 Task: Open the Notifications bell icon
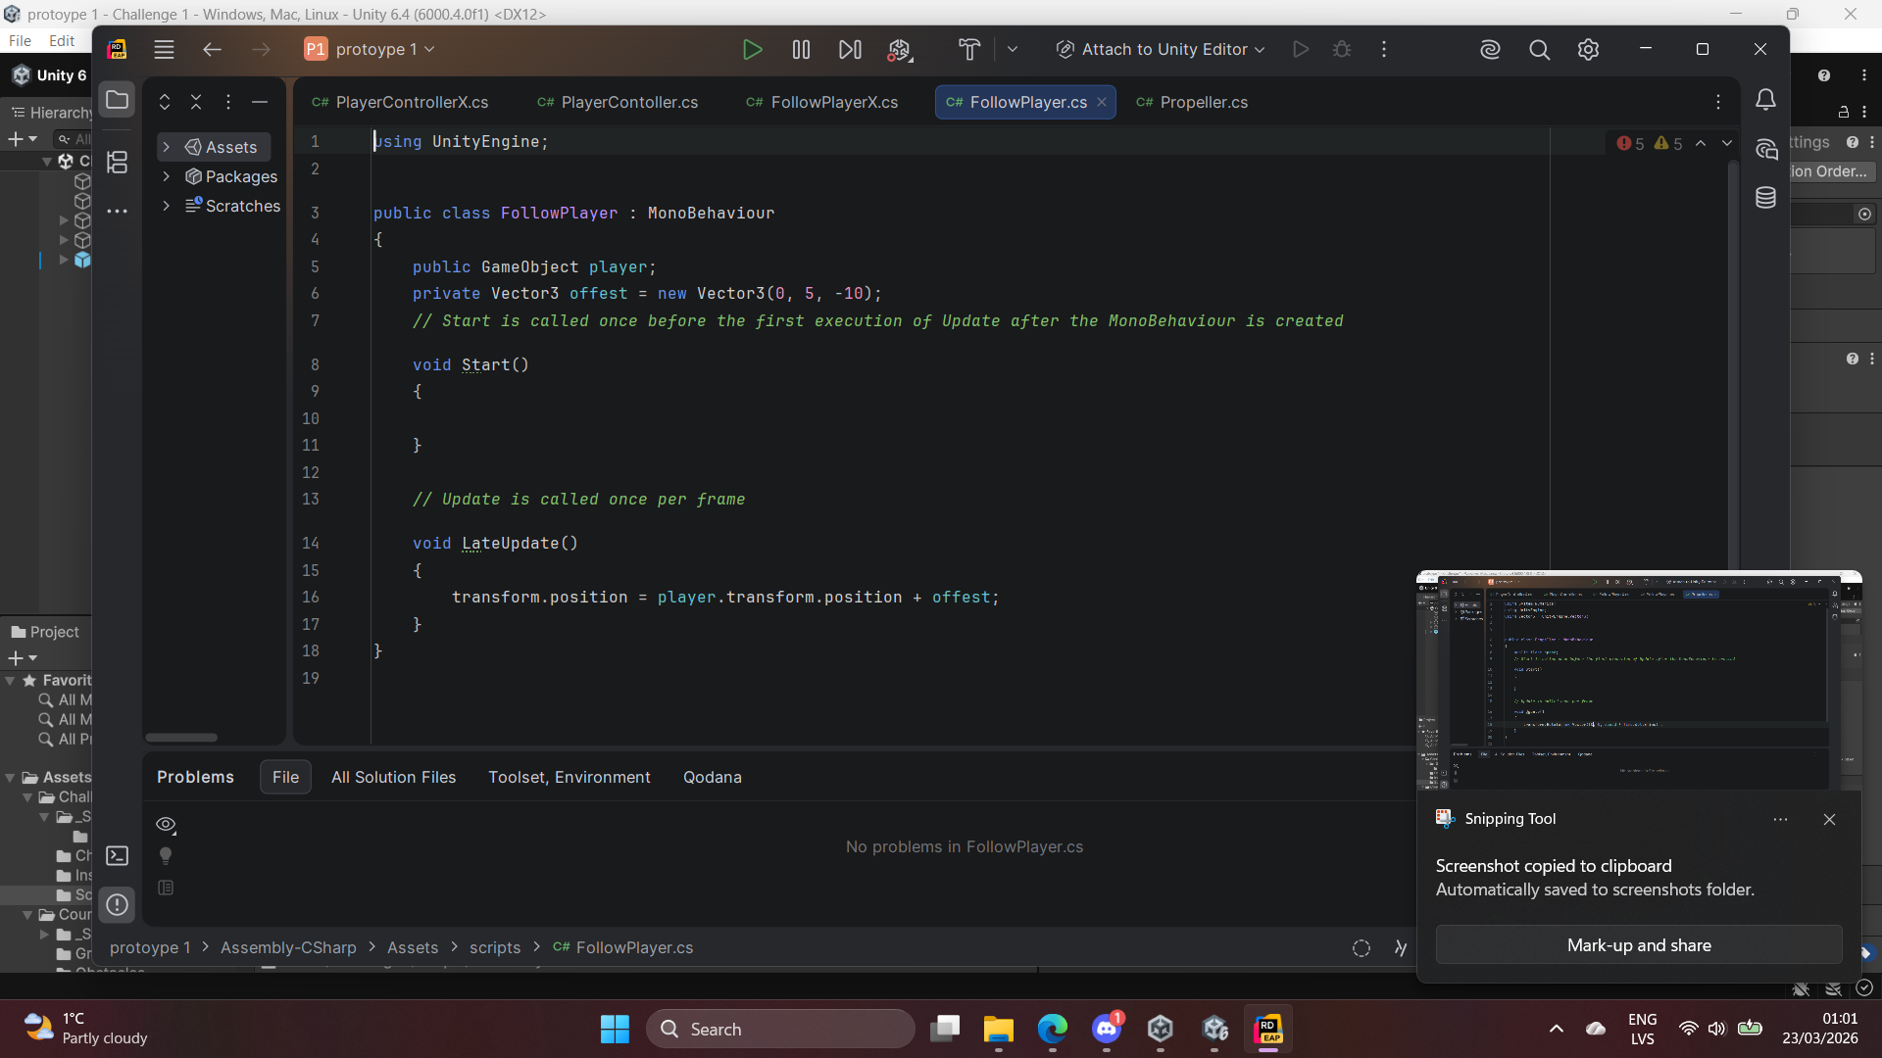(x=1765, y=100)
